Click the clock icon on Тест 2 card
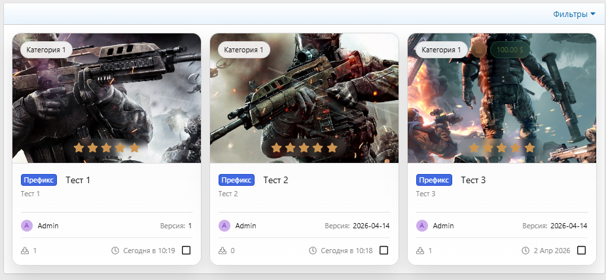Screen dimensions: 606x280 [313, 251]
